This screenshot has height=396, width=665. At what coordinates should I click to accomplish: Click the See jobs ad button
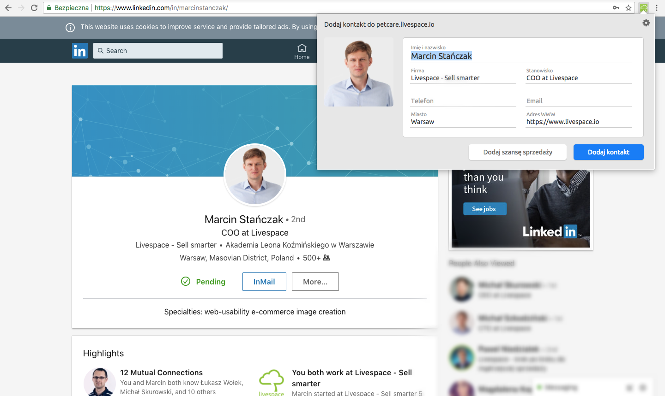point(485,209)
